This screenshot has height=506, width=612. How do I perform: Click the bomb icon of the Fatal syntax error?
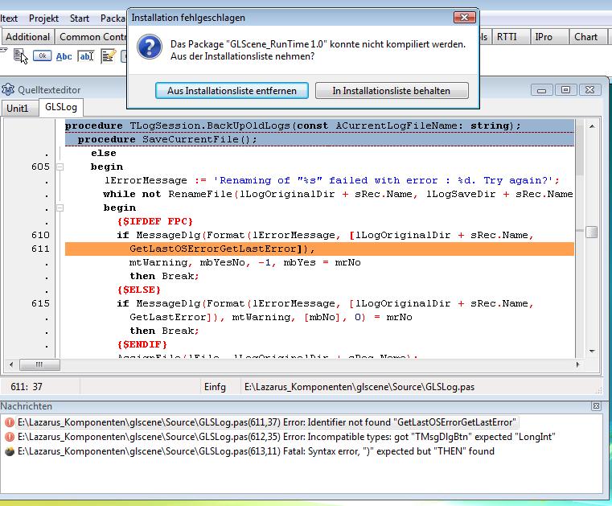(9, 451)
